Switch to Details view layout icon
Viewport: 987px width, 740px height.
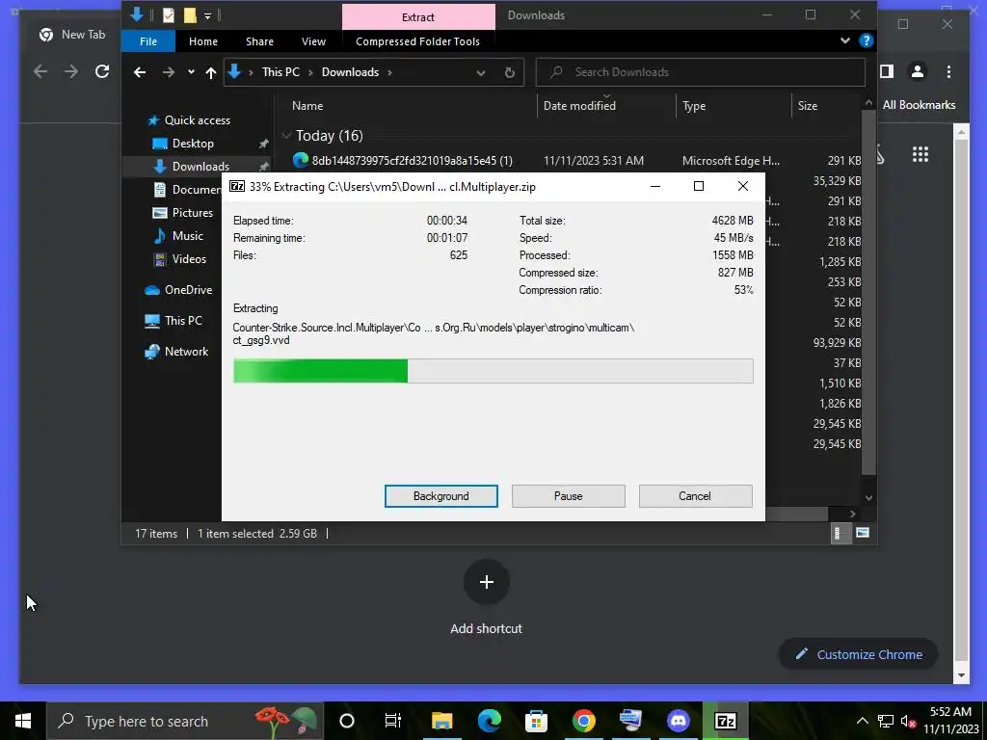tap(839, 534)
